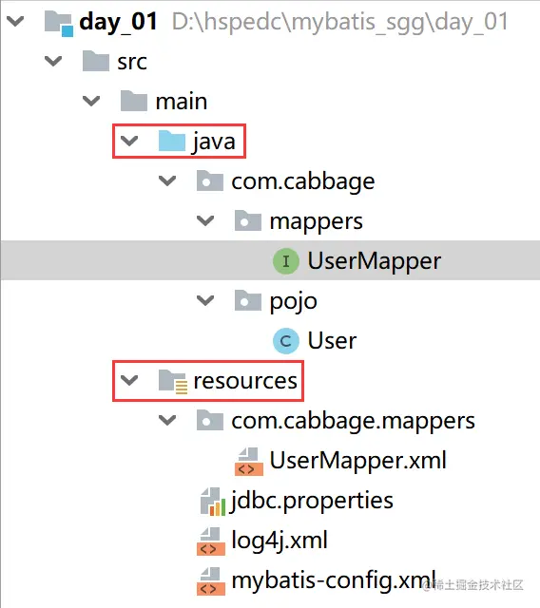Screen dimensions: 540x608
Task: Collapse the main folder chevron
Action: coord(91,102)
